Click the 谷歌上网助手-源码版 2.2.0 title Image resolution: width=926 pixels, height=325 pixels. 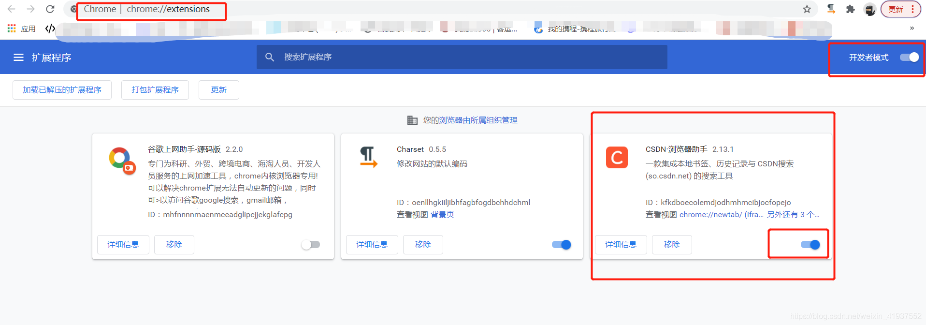(195, 149)
